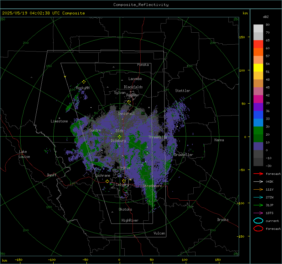Click the yellow diamond marker above Calgary
282x264 pixels.
(x=124, y=181)
